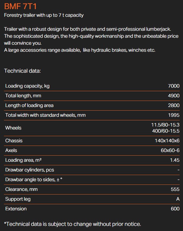Select the 'Total length, mm' row label
Screen dimensions: 183x231
click(x=23, y=96)
